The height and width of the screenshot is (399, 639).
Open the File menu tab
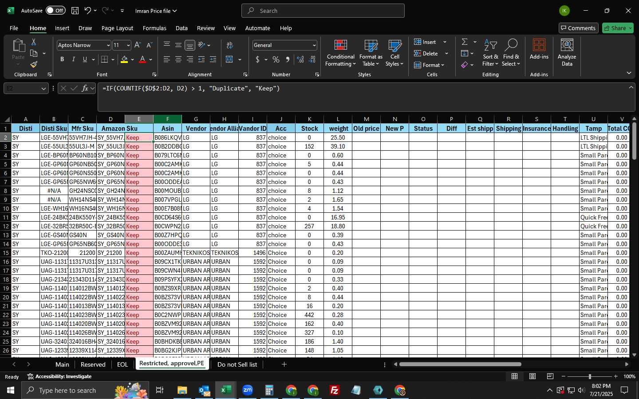click(14, 28)
